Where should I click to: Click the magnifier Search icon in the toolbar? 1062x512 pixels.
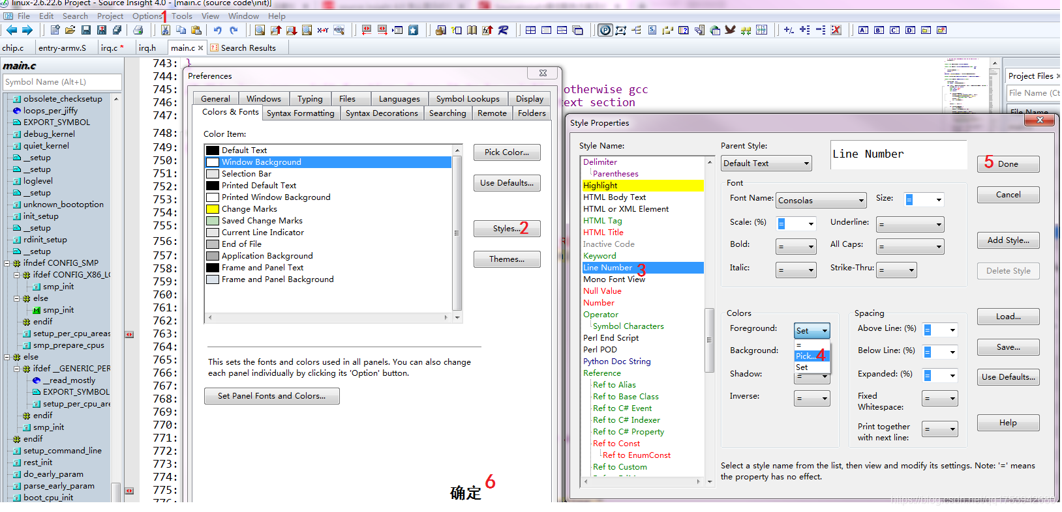point(260,30)
